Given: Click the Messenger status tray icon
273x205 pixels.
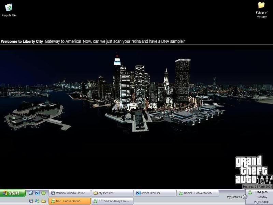Looking at the screenshot, I should (250, 192).
